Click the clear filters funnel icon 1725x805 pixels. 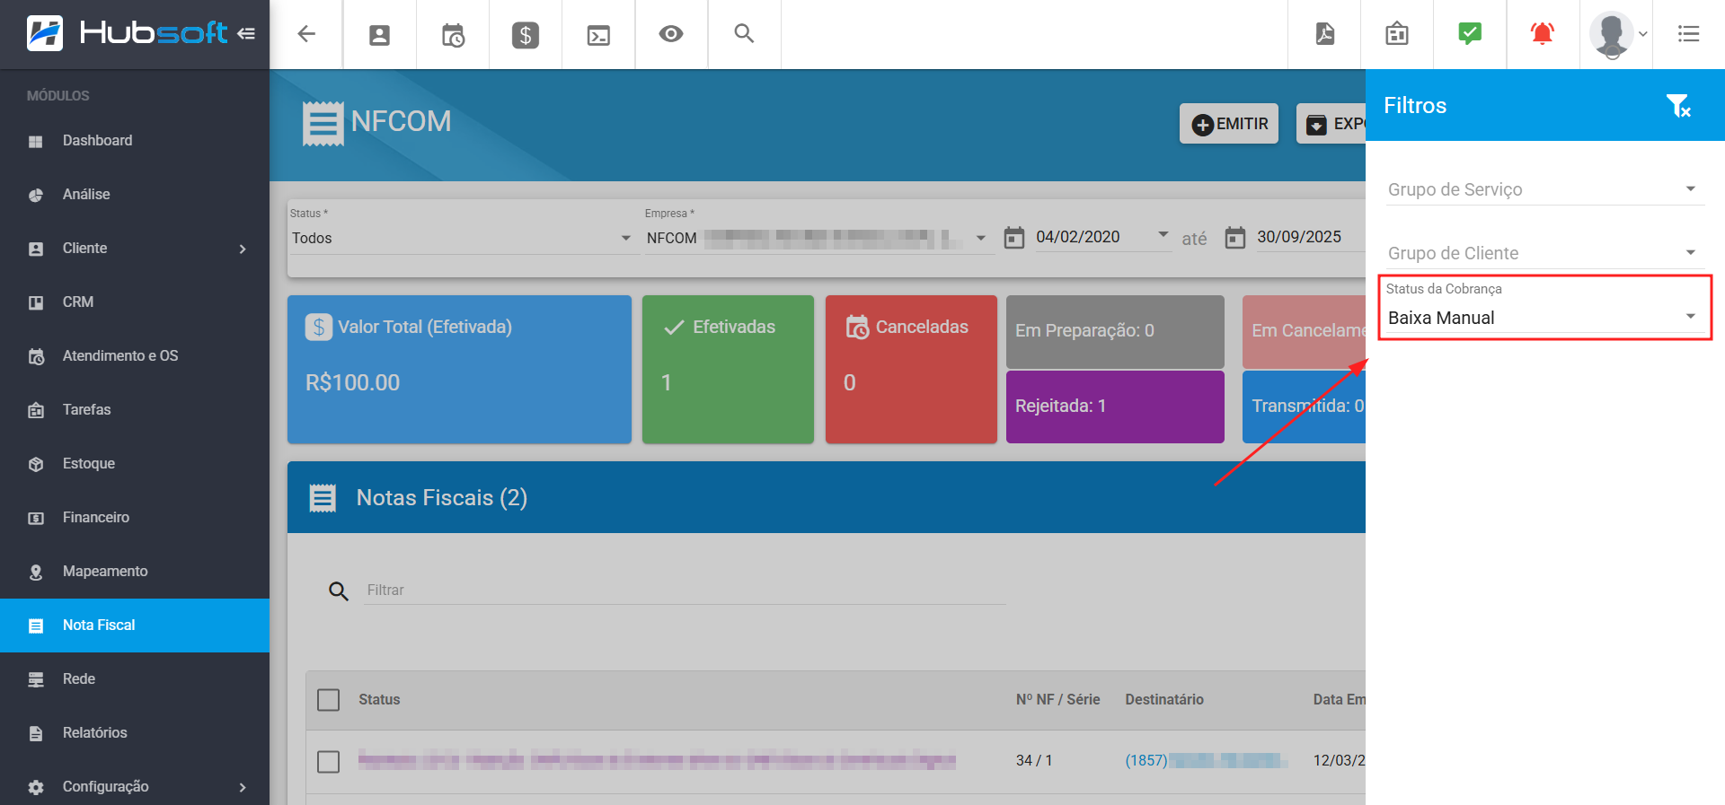(1677, 106)
